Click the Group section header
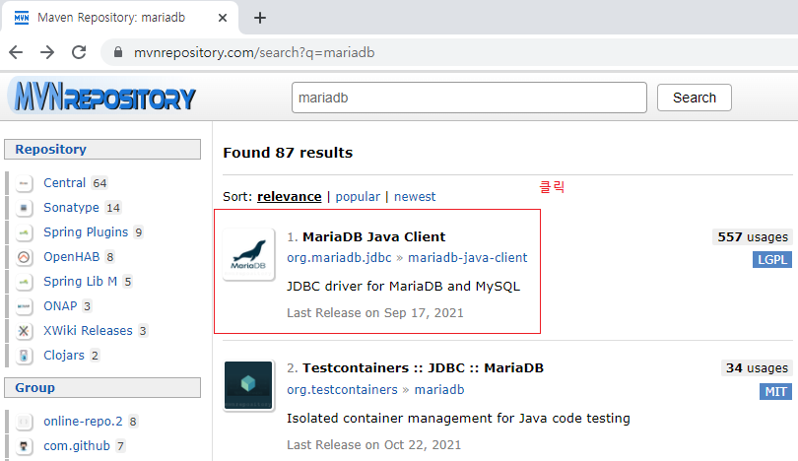 pos(102,388)
